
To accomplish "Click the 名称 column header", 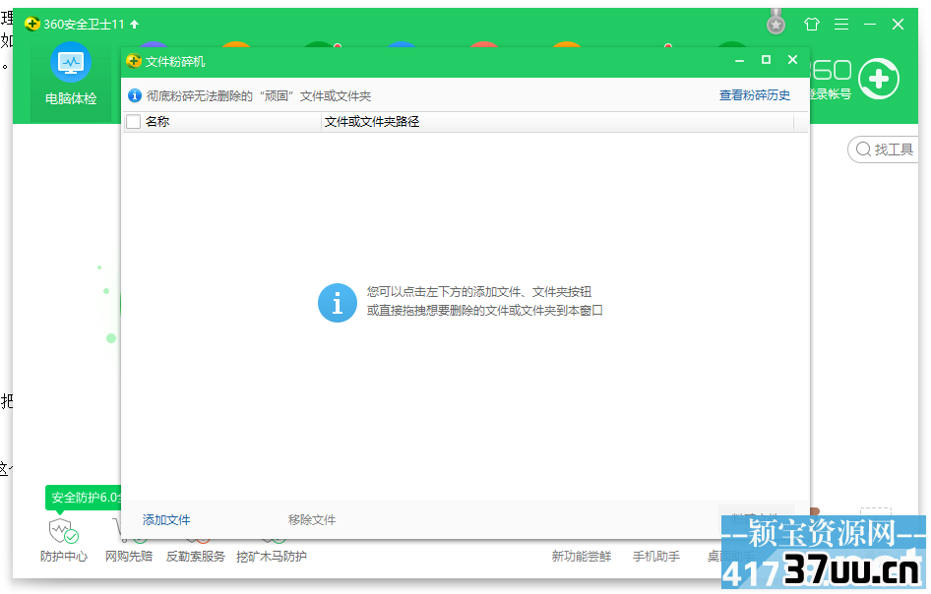I will [x=222, y=122].
